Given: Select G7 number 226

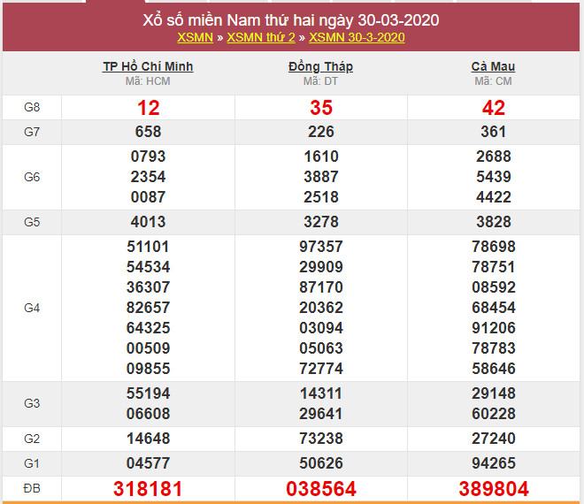Looking at the screenshot, I should [321, 132].
